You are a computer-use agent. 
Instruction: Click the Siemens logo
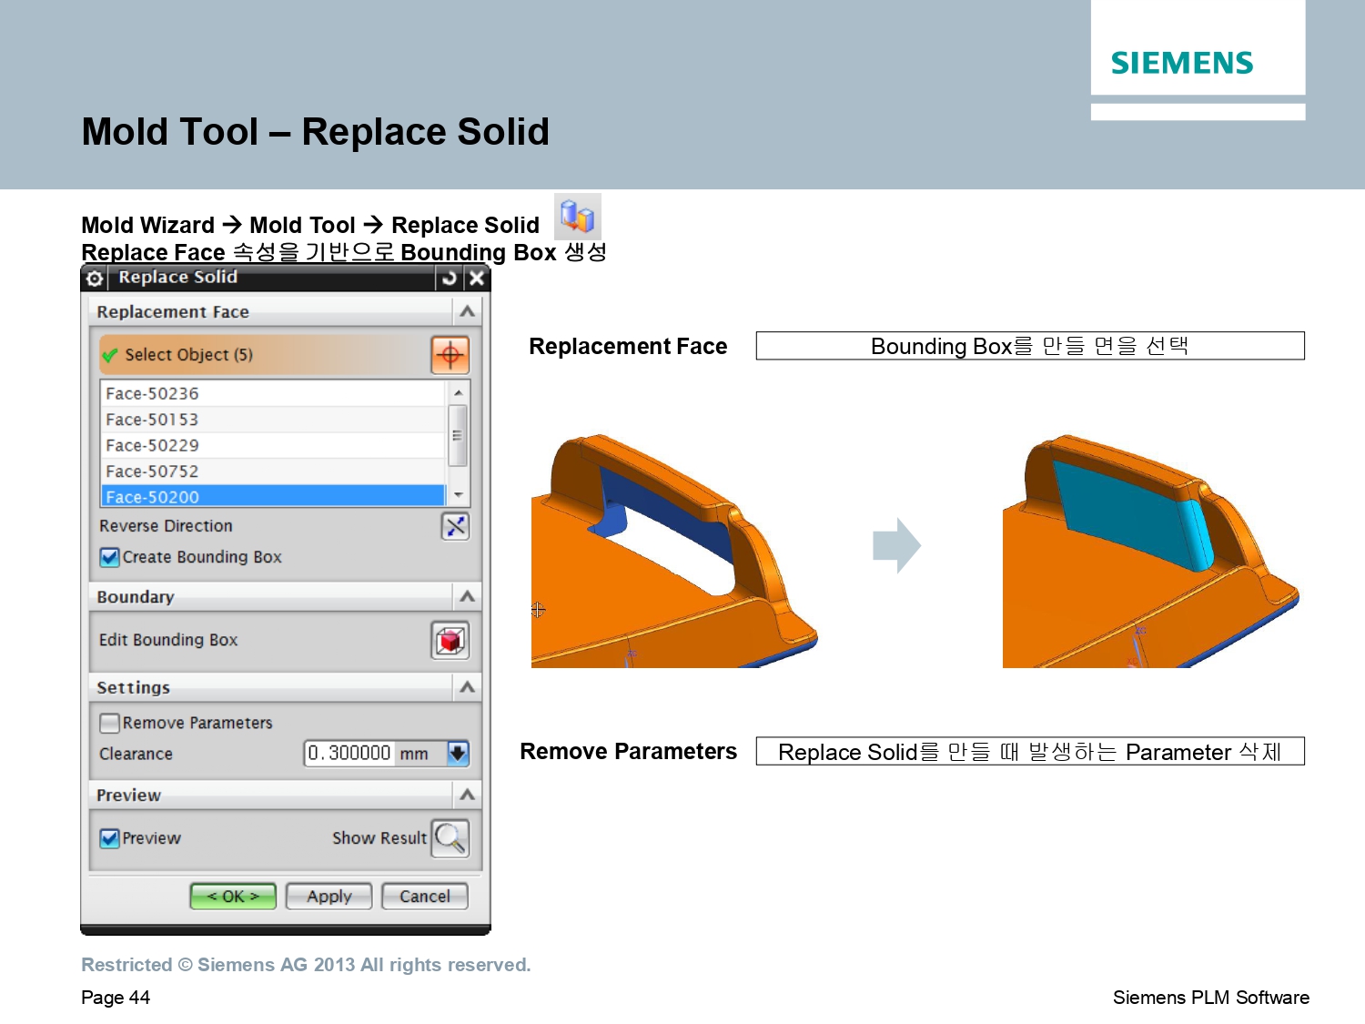pos(1182,63)
